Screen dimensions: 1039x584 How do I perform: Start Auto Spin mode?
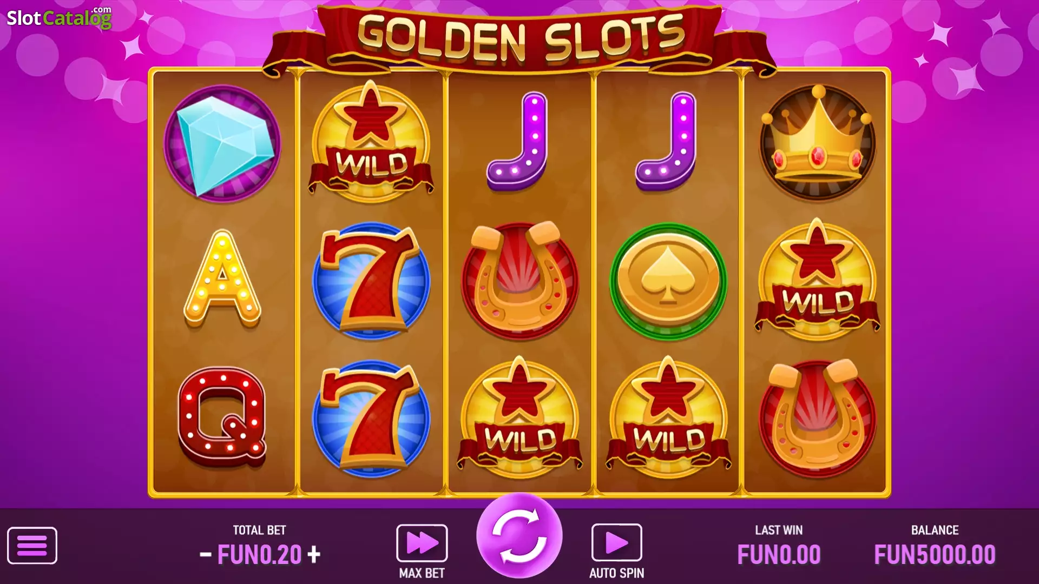(616, 542)
